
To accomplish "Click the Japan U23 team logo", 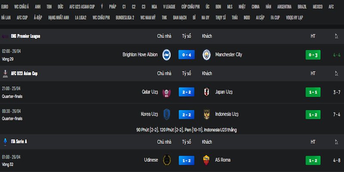I will (x=206, y=92).
